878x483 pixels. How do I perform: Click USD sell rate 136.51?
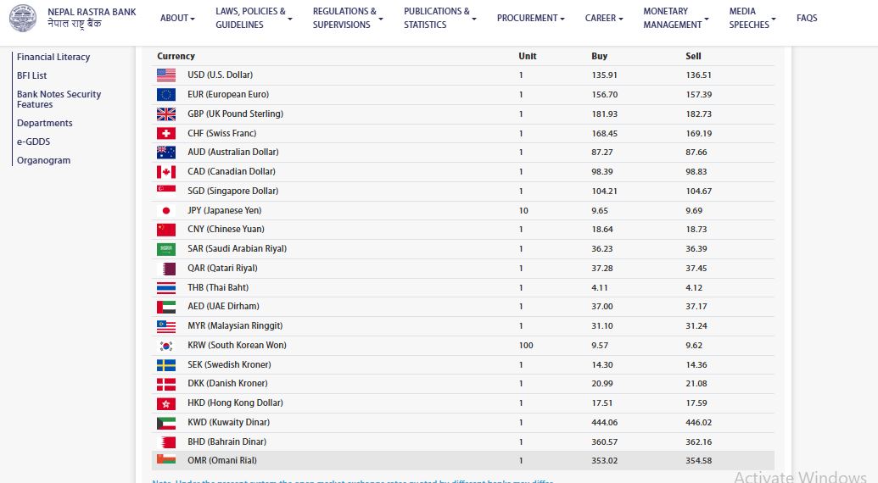698,75
